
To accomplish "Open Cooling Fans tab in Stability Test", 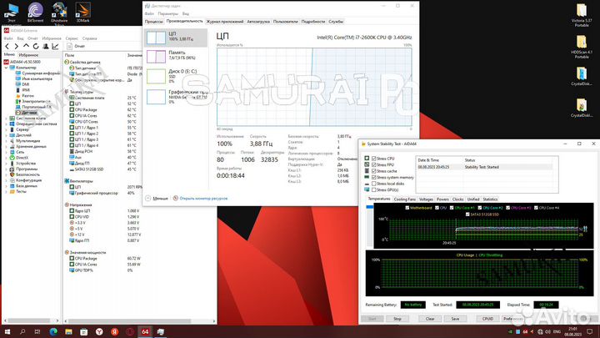I will (404, 199).
